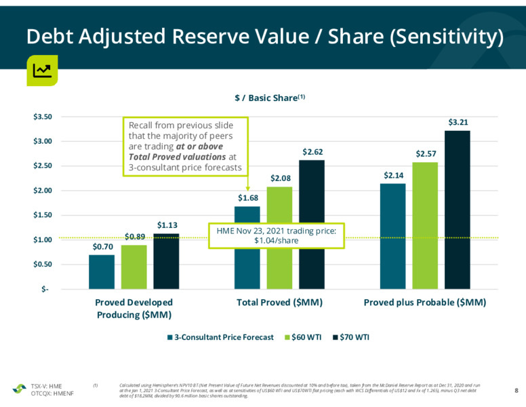526x407 pixels.
Task: Click the $2.62 bar label
Action: [312, 152]
